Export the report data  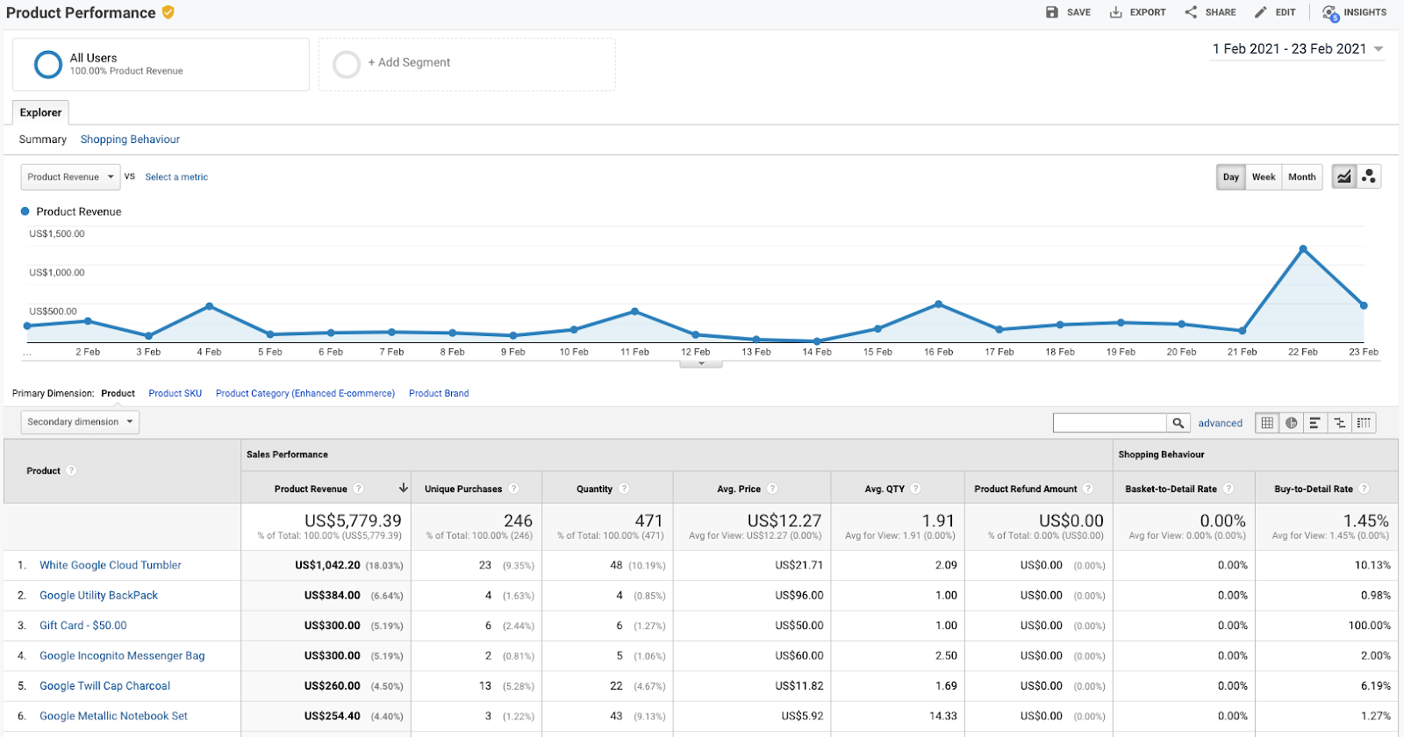click(1137, 12)
